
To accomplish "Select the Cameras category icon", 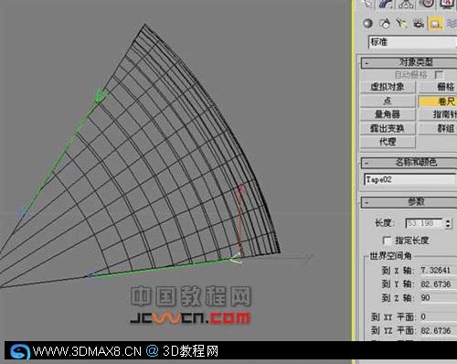I will (419, 24).
